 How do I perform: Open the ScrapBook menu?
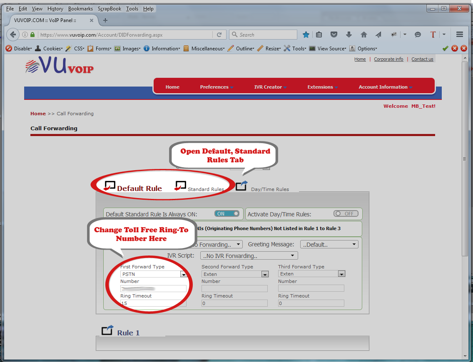coord(109,9)
